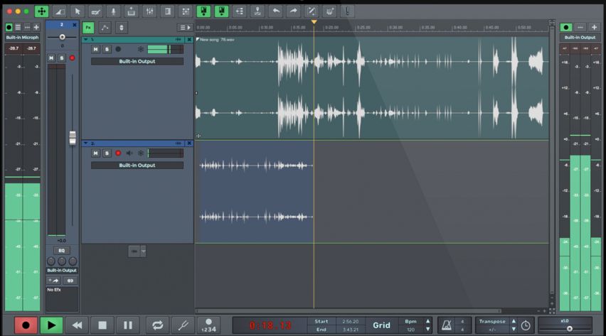
Task: Click the undo arrow in toolbar
Action: click(x=275, y=11)
